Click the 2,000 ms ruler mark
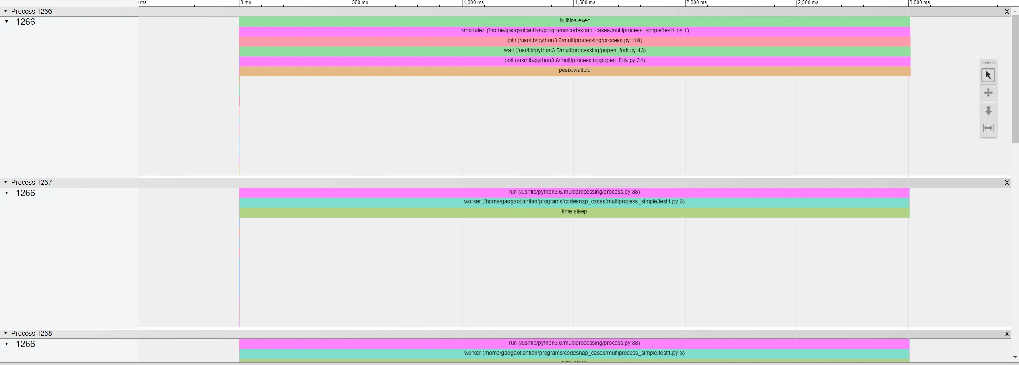This screenshot has width=1019, height=365. 696,3
